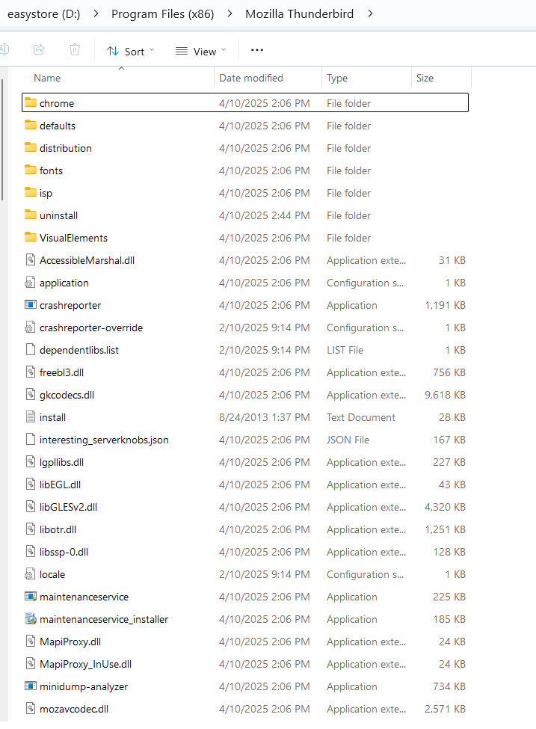Select the libEGL.dll file name
The width and height of the screenshot is (536, 729).
60,485
